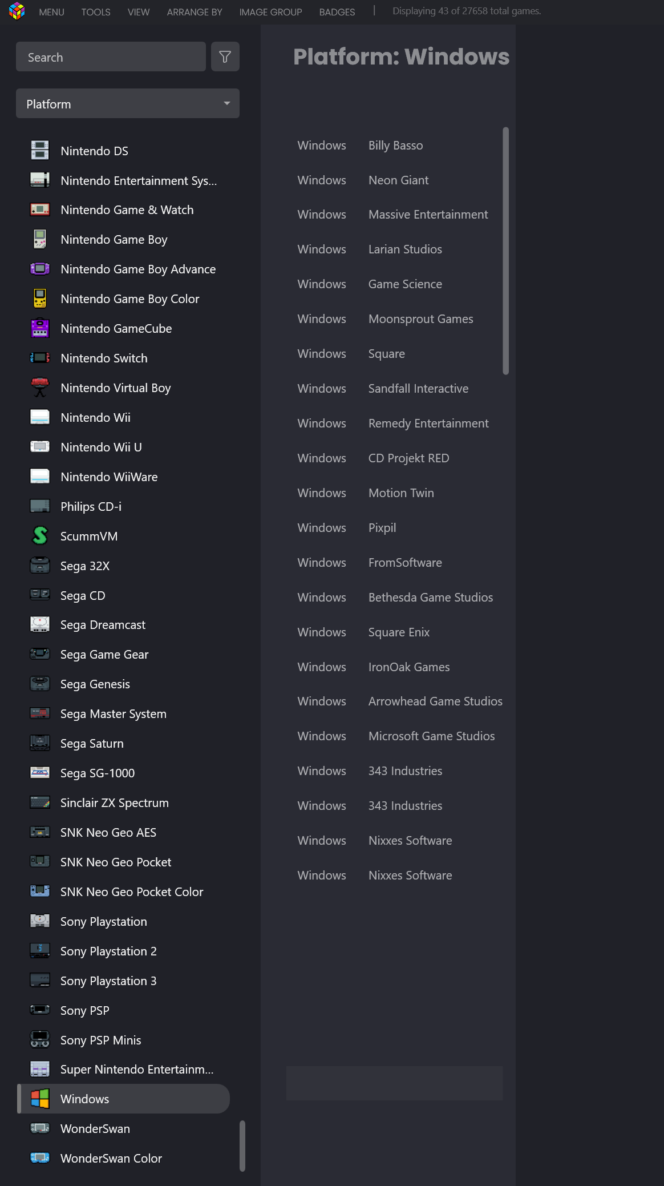The width and height of the screenshot is (664, 1186).
Task: Select WonderSwan platform
Action: click(123, 1129)
